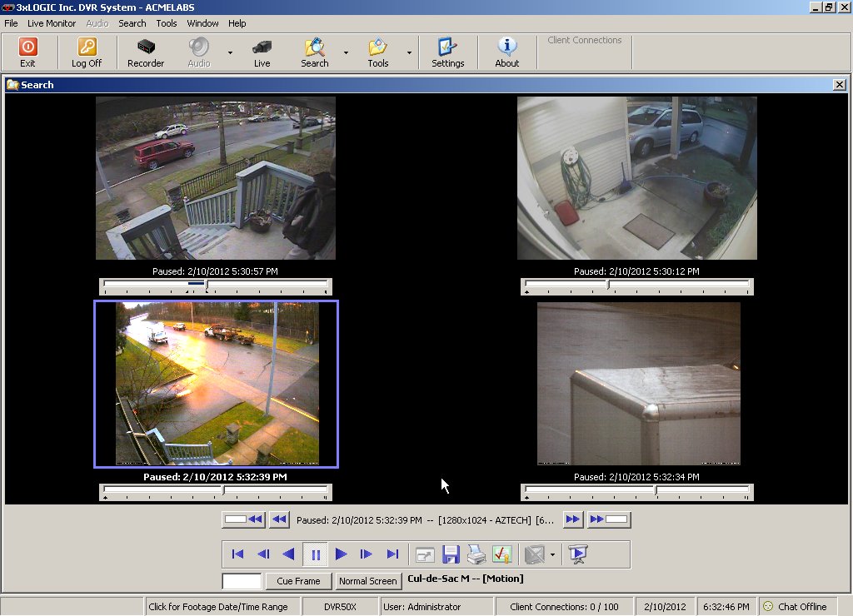Click the cue frame input field
Viewport: 853px width, 616px height.
point(242,581)
